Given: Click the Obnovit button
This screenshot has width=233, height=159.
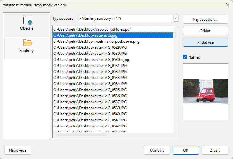Looking at the screenshot, I should point(157,150).
